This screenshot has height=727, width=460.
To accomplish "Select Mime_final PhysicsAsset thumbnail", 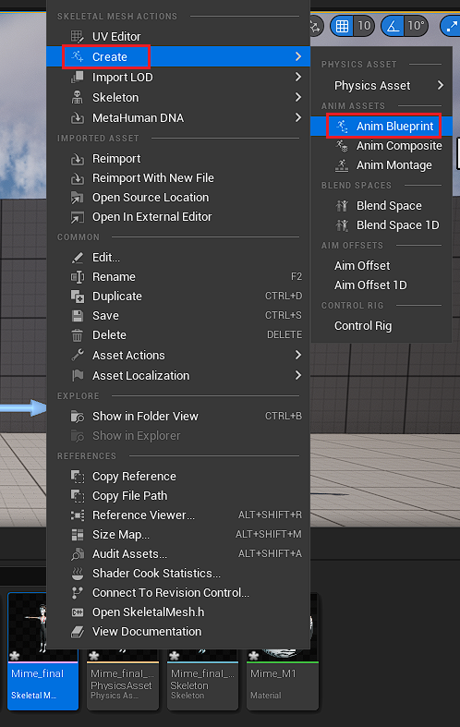I will pyautogui.click(x=123, y=679).
